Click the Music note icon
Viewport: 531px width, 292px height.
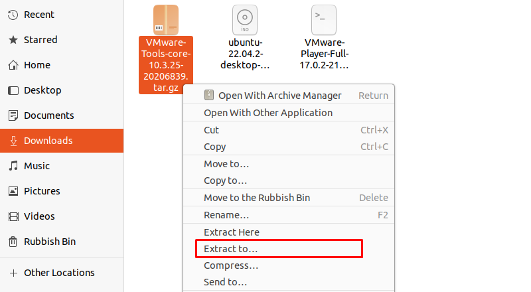pyautogui.click(x=13, y=166)
